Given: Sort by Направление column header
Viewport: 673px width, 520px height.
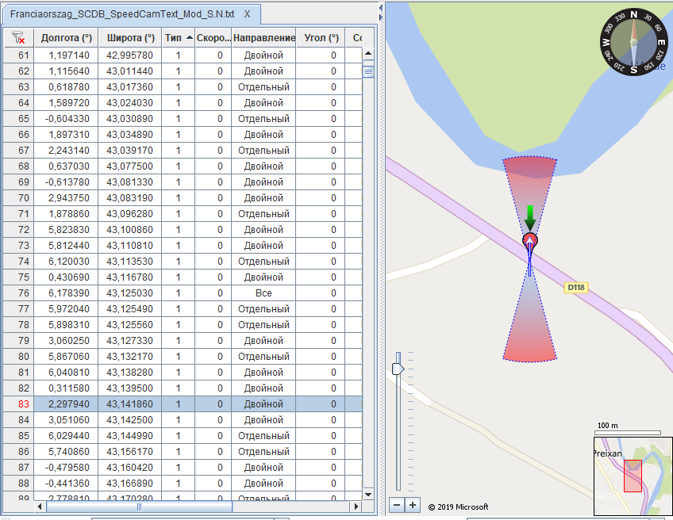Looking at the screenshot, I should tap(263, 38).
